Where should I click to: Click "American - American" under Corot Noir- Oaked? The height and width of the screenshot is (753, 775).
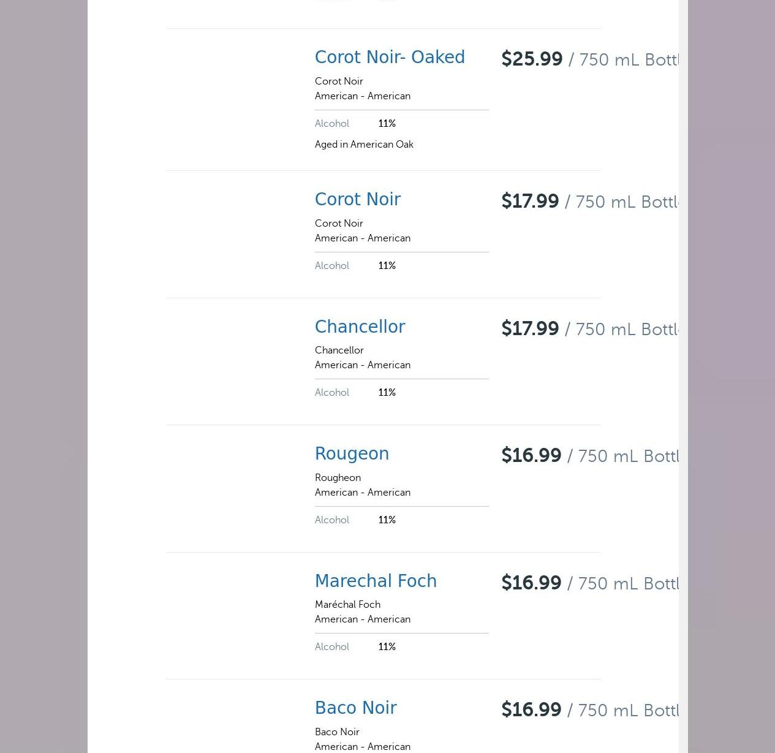coord(363,96)
